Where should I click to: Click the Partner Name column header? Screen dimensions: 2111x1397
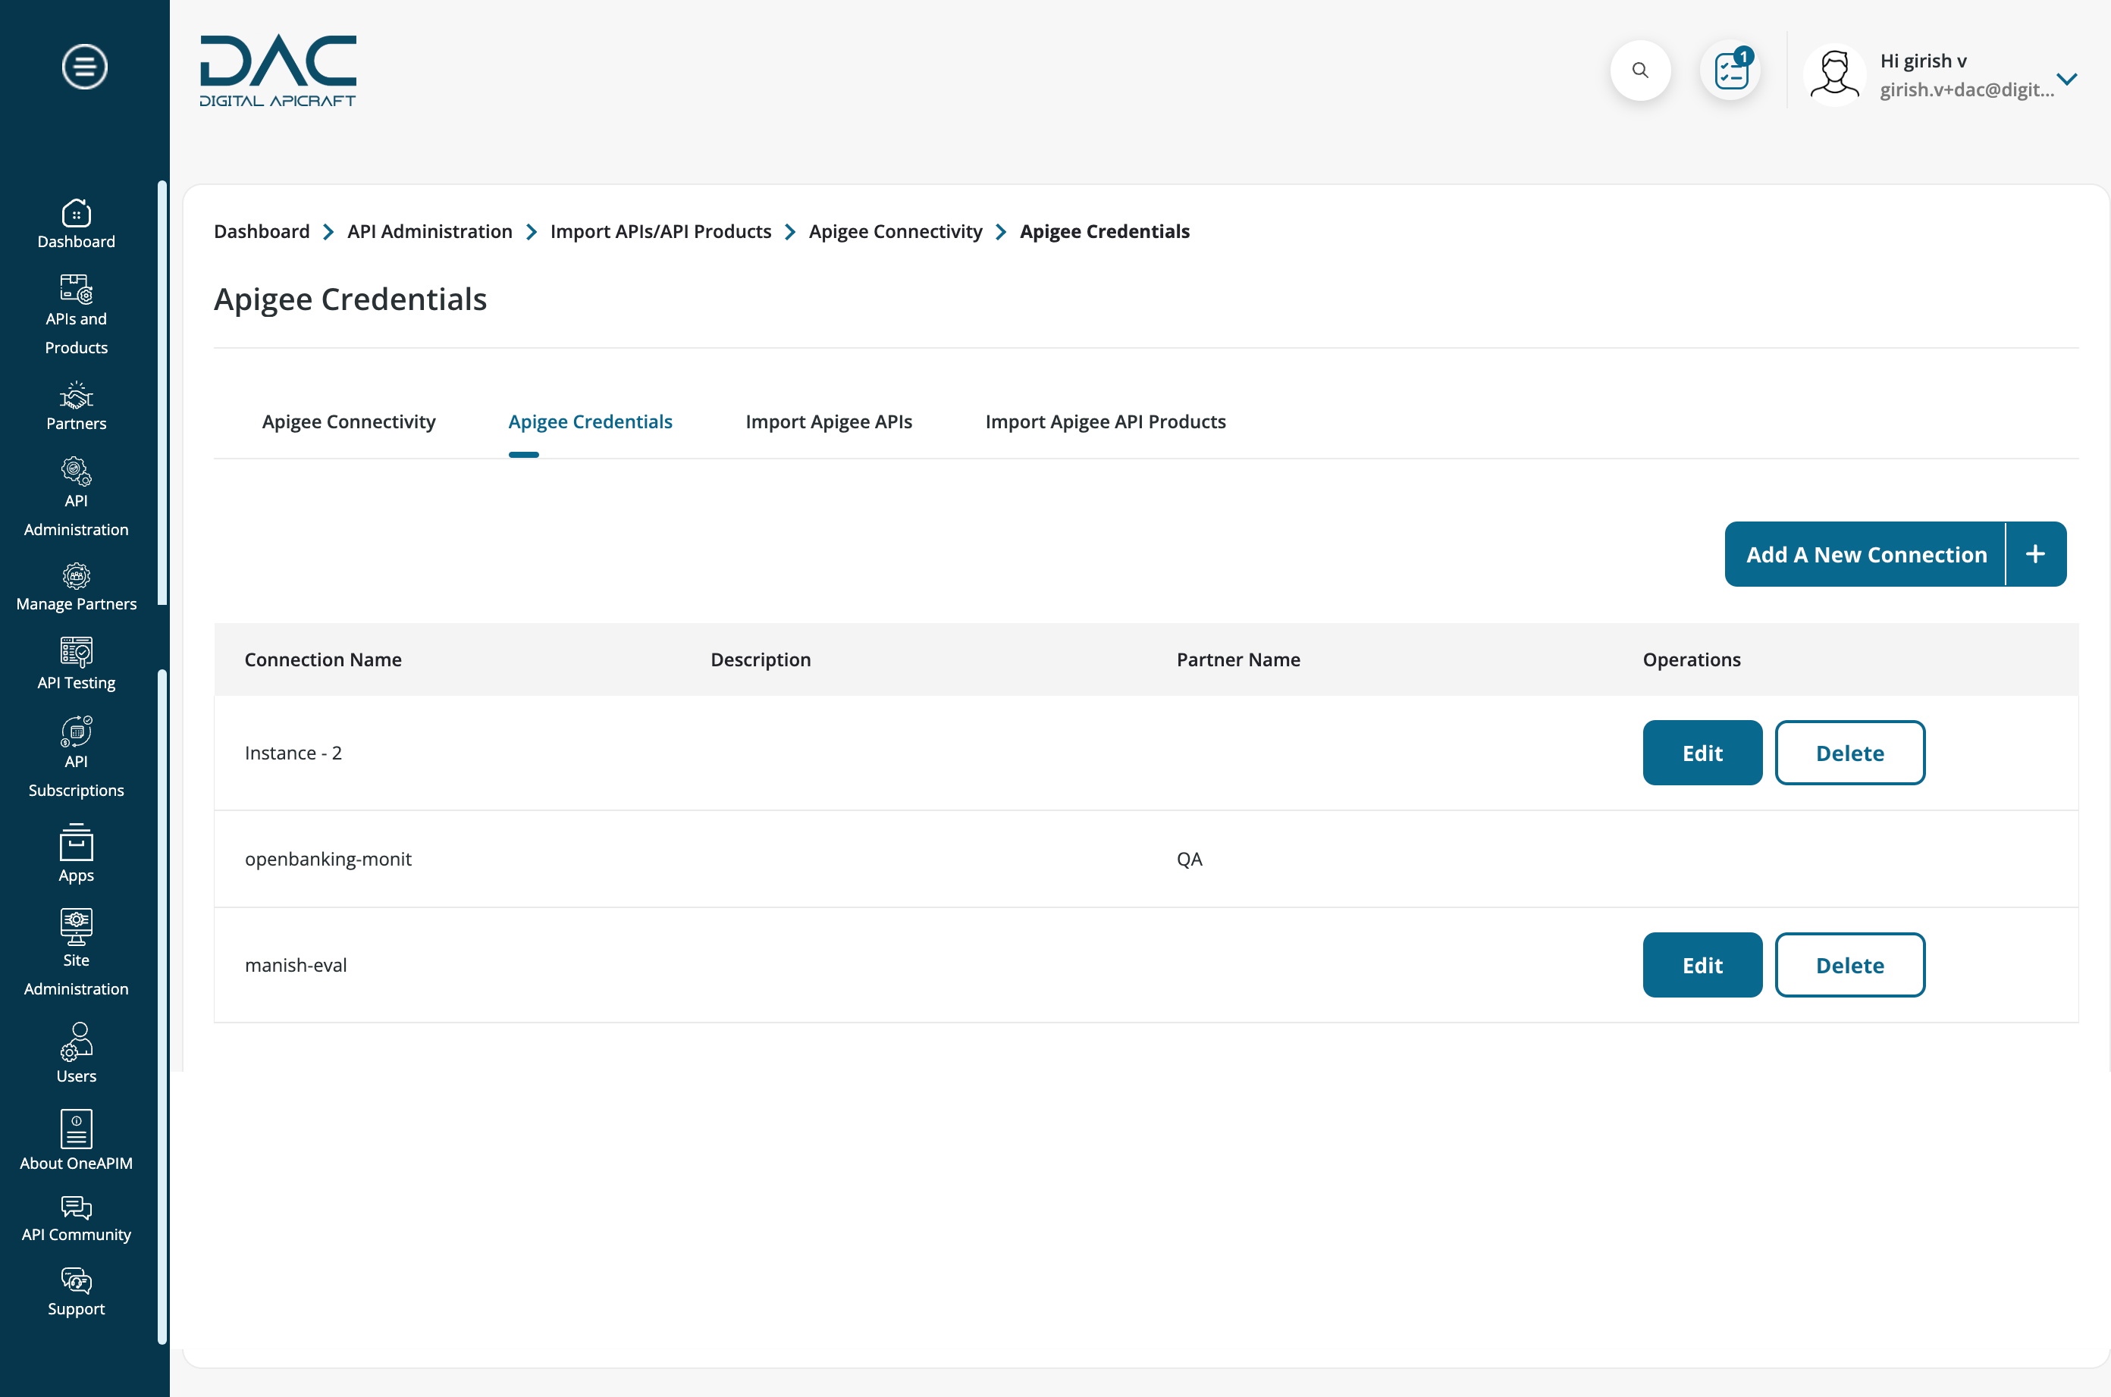[x=1237, y=659]
